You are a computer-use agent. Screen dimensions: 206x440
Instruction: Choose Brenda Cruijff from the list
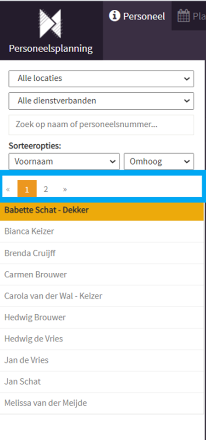[102, 253]
